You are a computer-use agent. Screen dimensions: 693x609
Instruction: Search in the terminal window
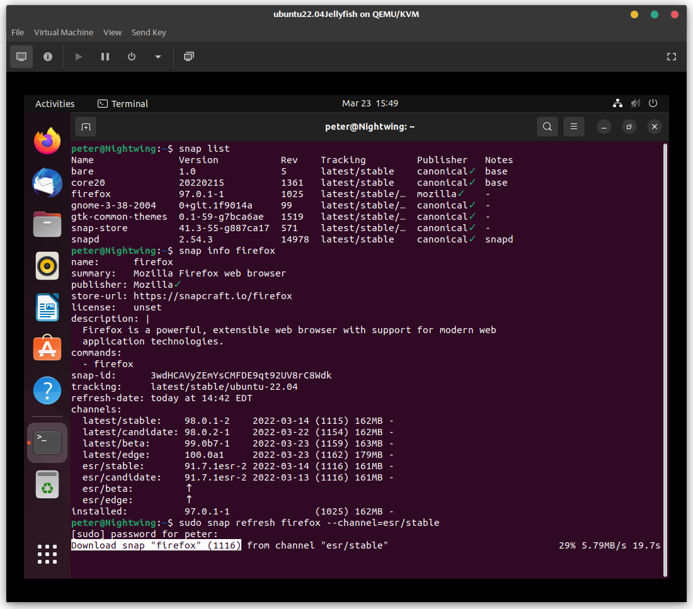[x=547, y=127]
